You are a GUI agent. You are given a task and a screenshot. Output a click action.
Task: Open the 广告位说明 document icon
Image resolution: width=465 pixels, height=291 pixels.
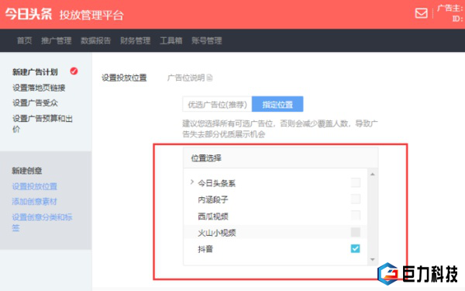(210, 78)
